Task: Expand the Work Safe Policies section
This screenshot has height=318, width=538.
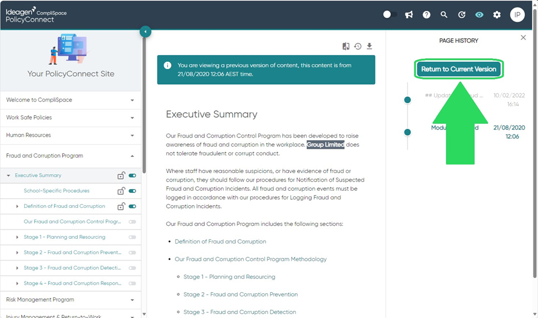Action: coord(70,117)
